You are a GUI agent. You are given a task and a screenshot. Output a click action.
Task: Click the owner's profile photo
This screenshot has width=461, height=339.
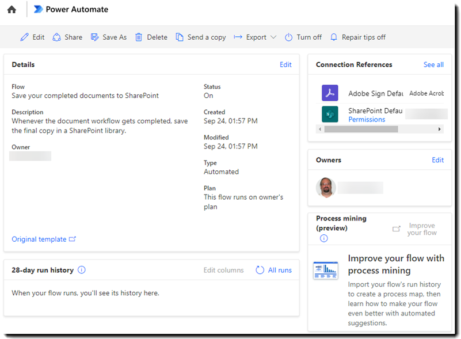[326, 188]
